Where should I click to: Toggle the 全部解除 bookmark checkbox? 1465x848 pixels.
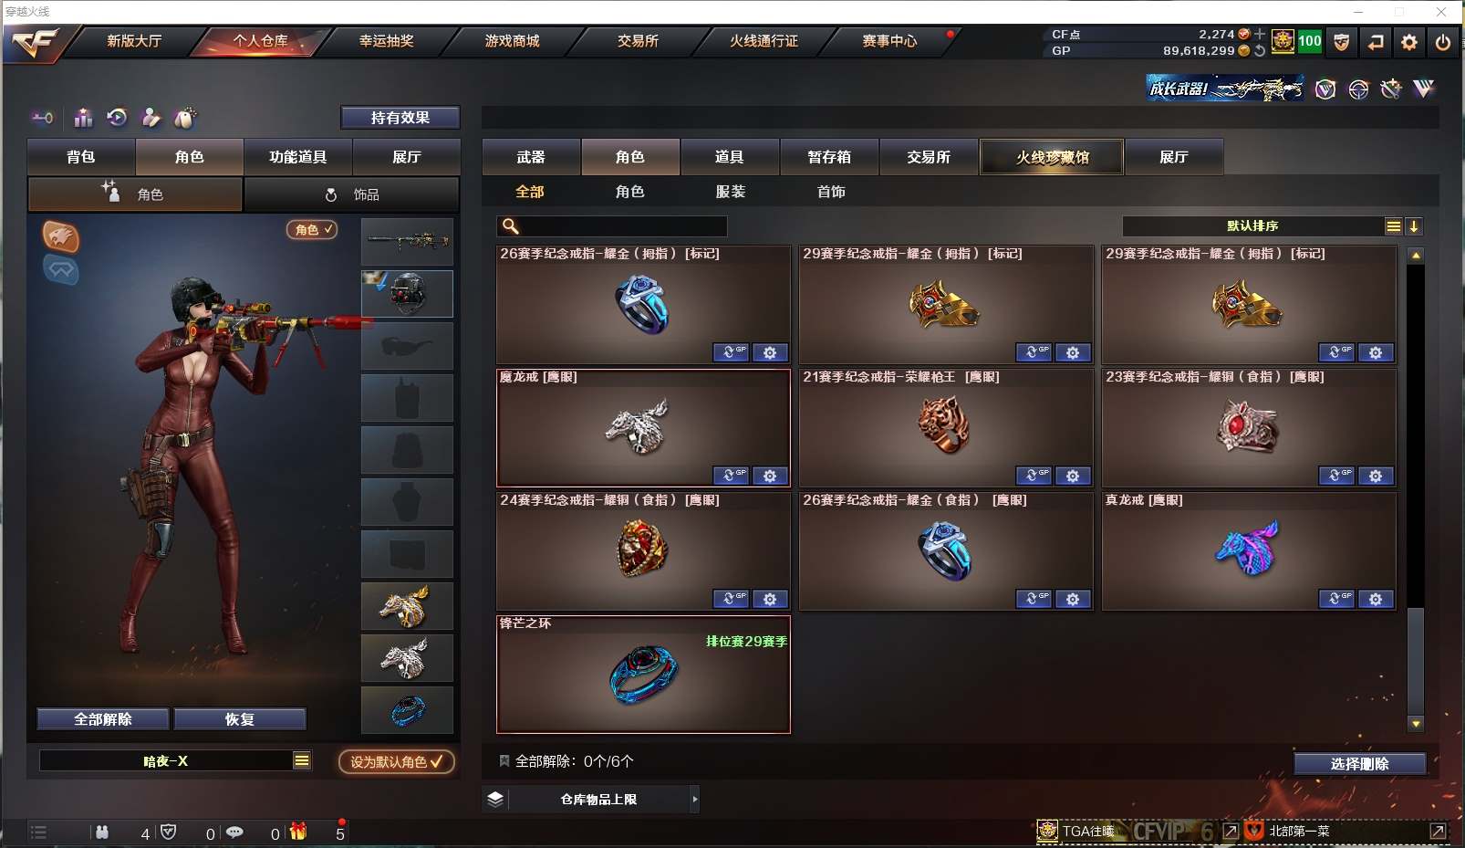504,760
